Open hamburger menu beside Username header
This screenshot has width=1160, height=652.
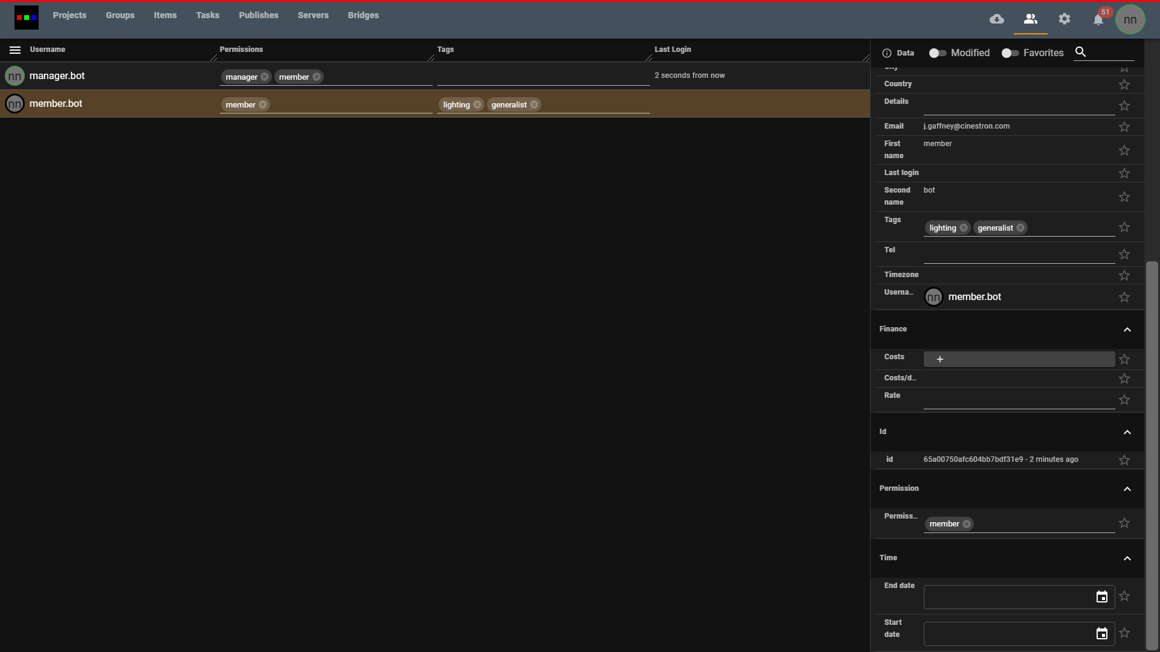tap(15, 50)
